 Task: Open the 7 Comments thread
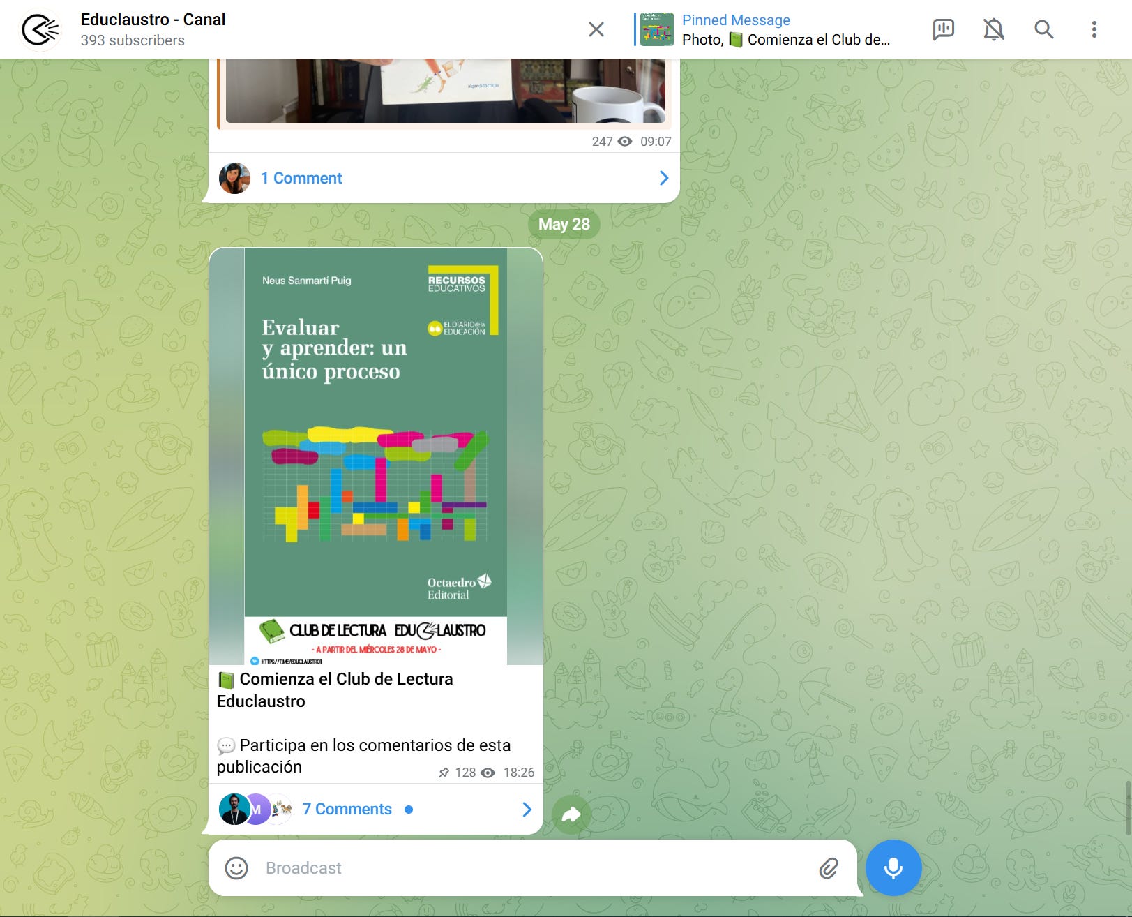click(x=347, y=809)
